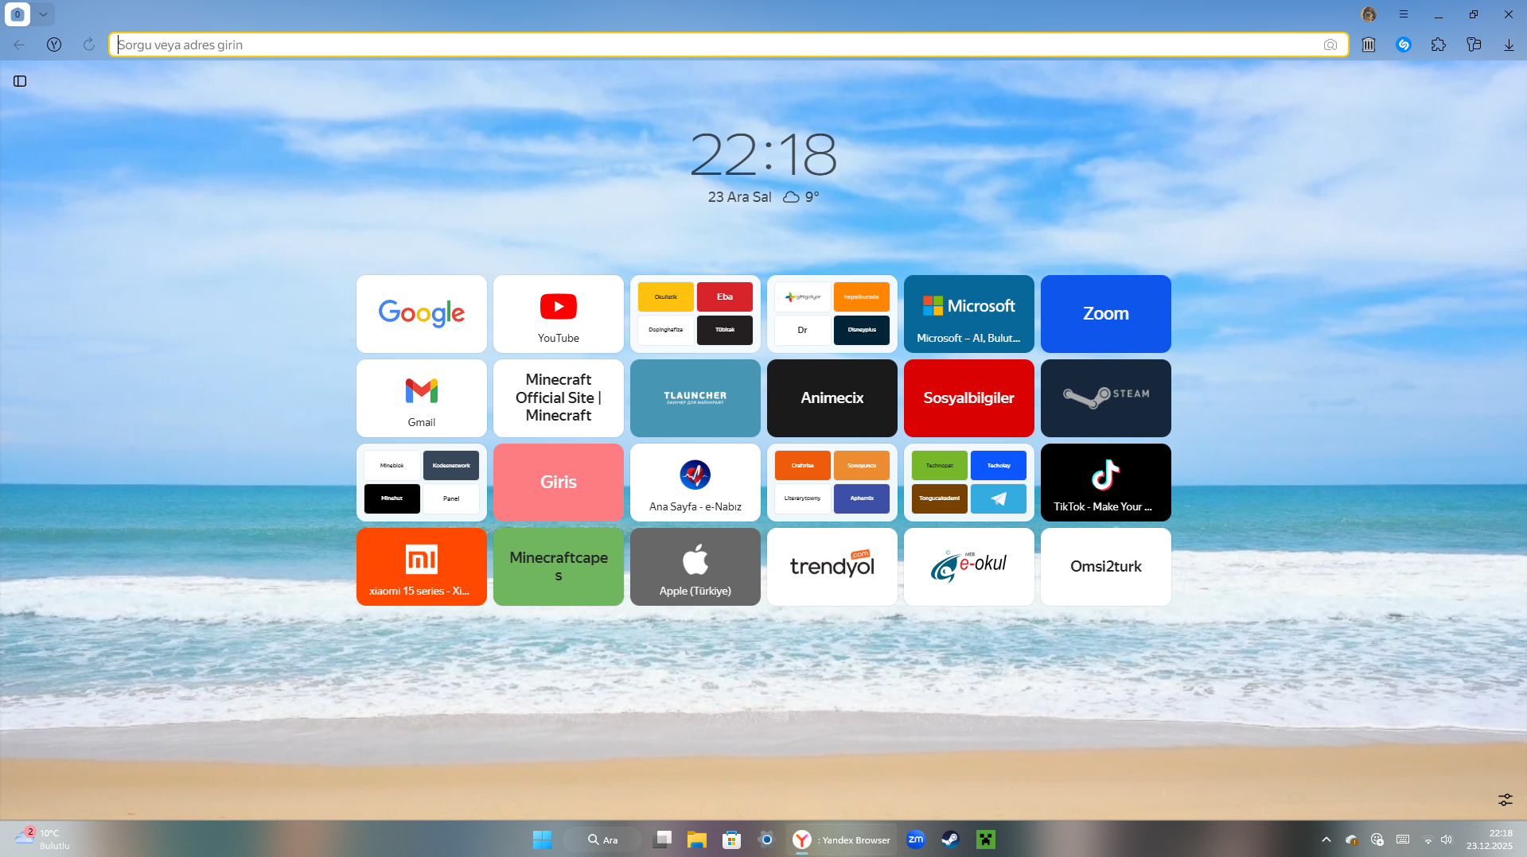The width and height of the screenshot is (1527, 857).
Task: Open the Panel shortcut in folder tile
Action: (x=451, y=498)
